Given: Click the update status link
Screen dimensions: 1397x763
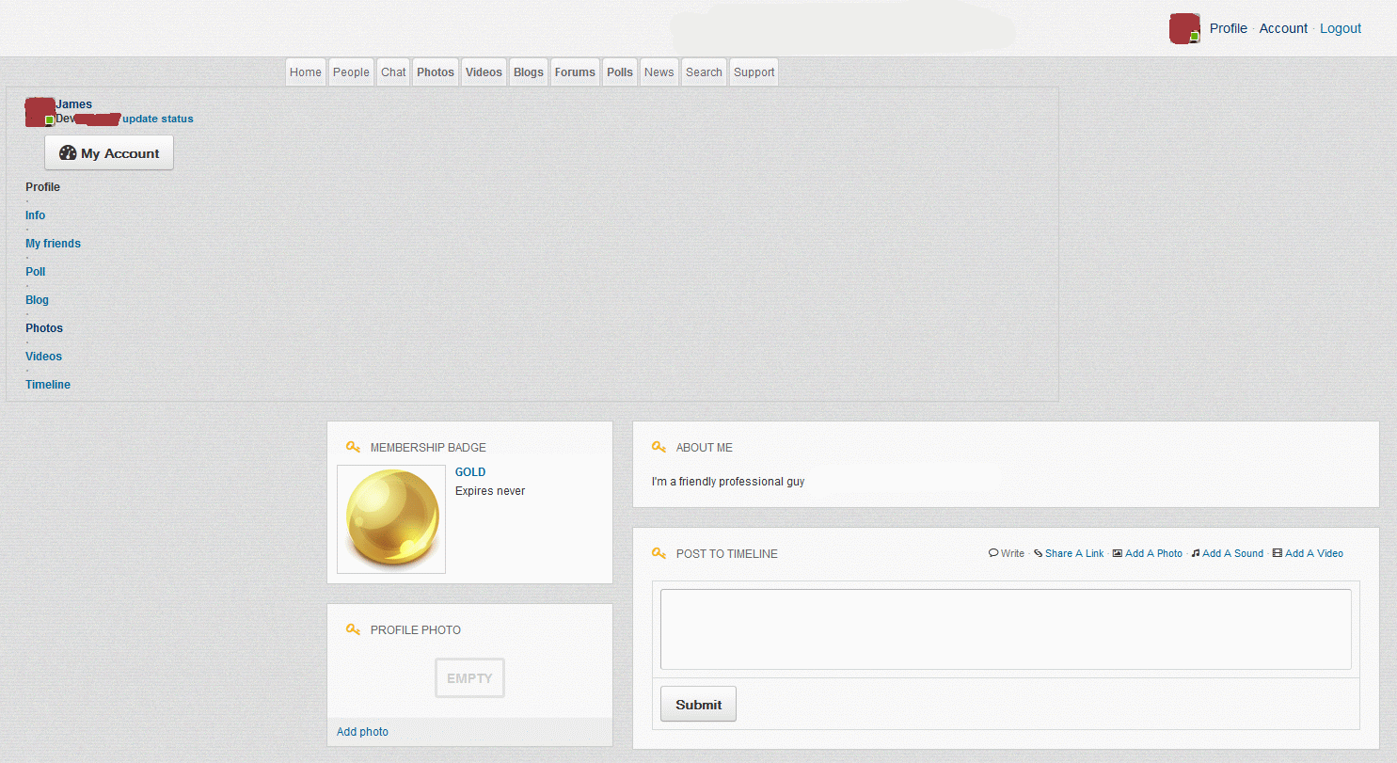Looking at the screenshot, I should click(x=158, y=119).
